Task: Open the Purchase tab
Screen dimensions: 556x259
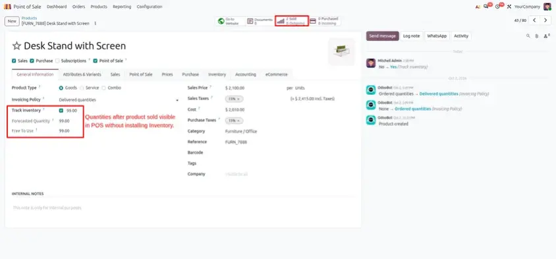Action: pos(190,74)
